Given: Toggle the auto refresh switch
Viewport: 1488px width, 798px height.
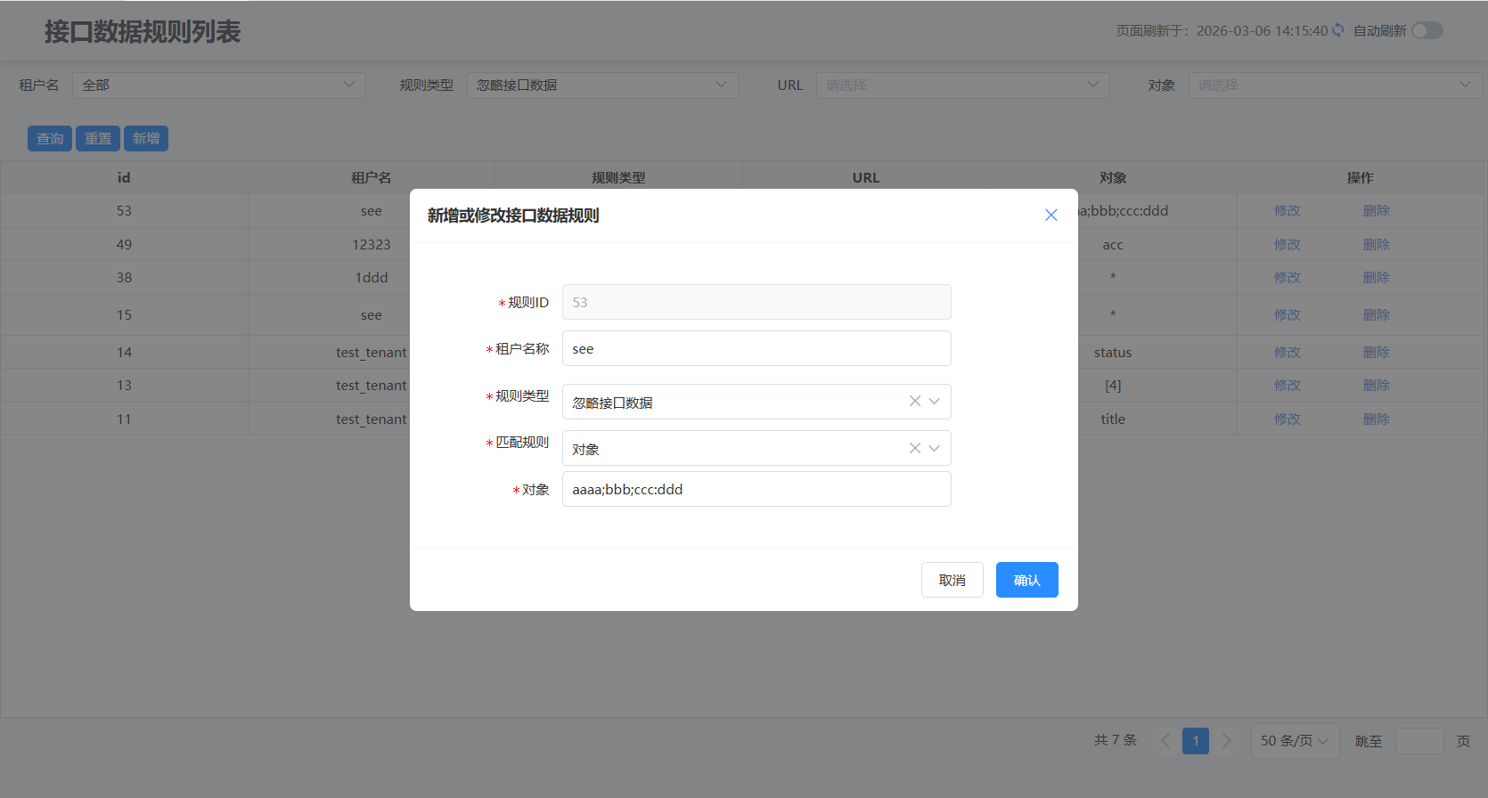Looking at the screenshot, I should point(1427,30).
